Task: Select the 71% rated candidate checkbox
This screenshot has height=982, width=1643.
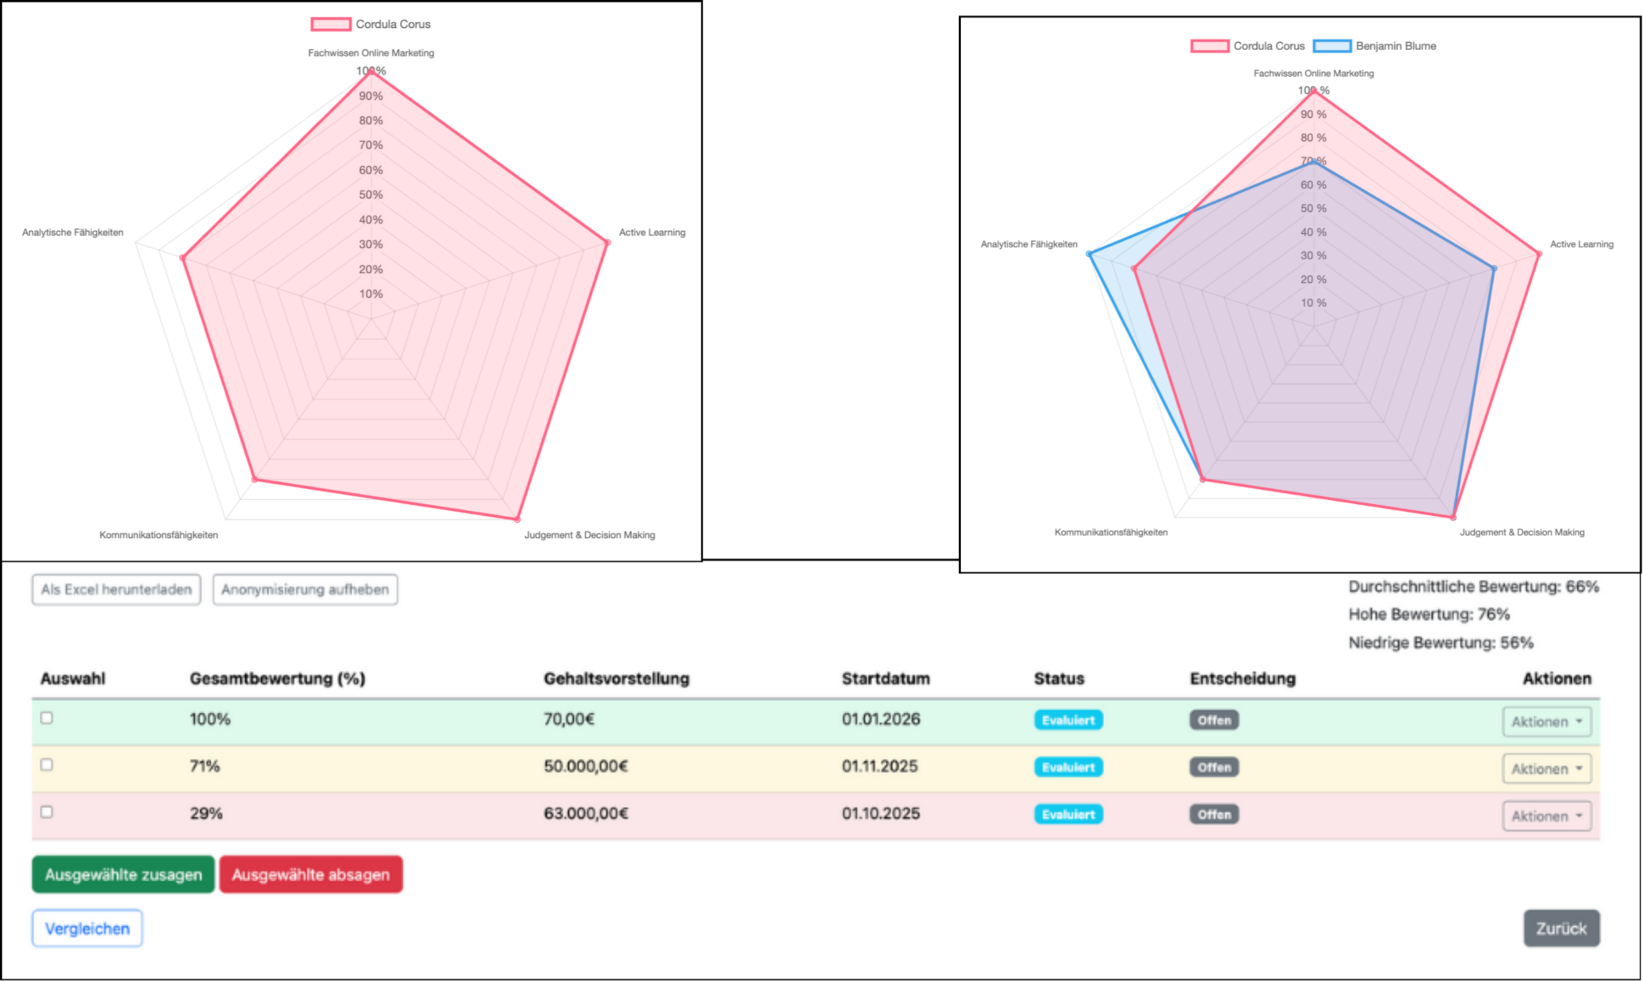Action: [46, 765]
